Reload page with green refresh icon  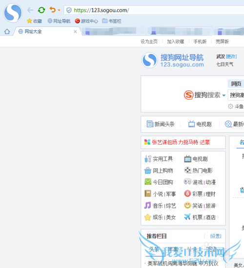(41, 10)
